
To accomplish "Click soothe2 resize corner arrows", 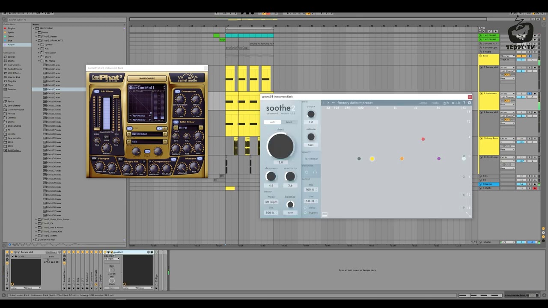I will [x=469, y=215].
